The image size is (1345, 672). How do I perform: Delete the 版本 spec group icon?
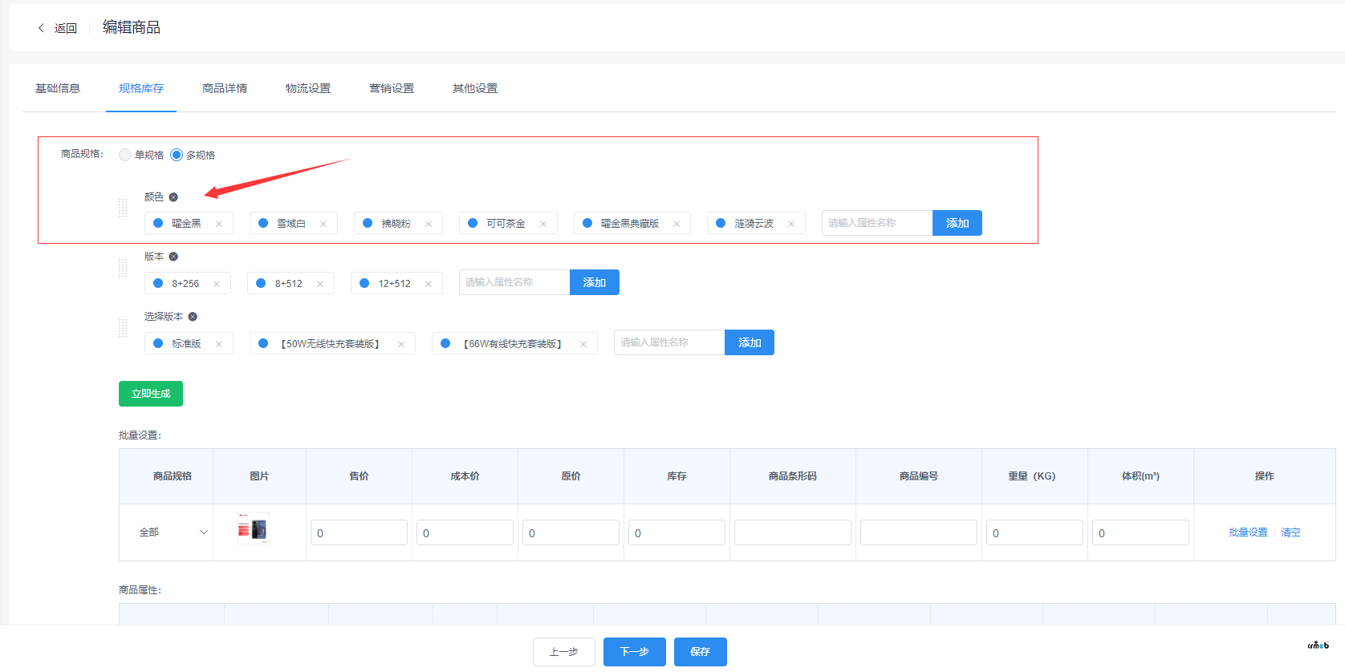(x=173, y=257)
